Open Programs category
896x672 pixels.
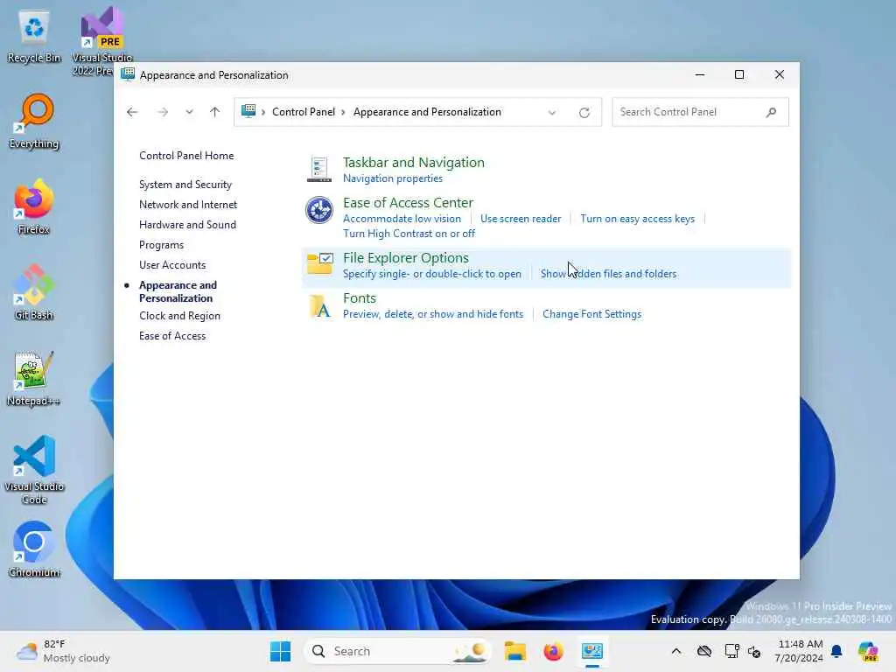(x=161, y=245)
